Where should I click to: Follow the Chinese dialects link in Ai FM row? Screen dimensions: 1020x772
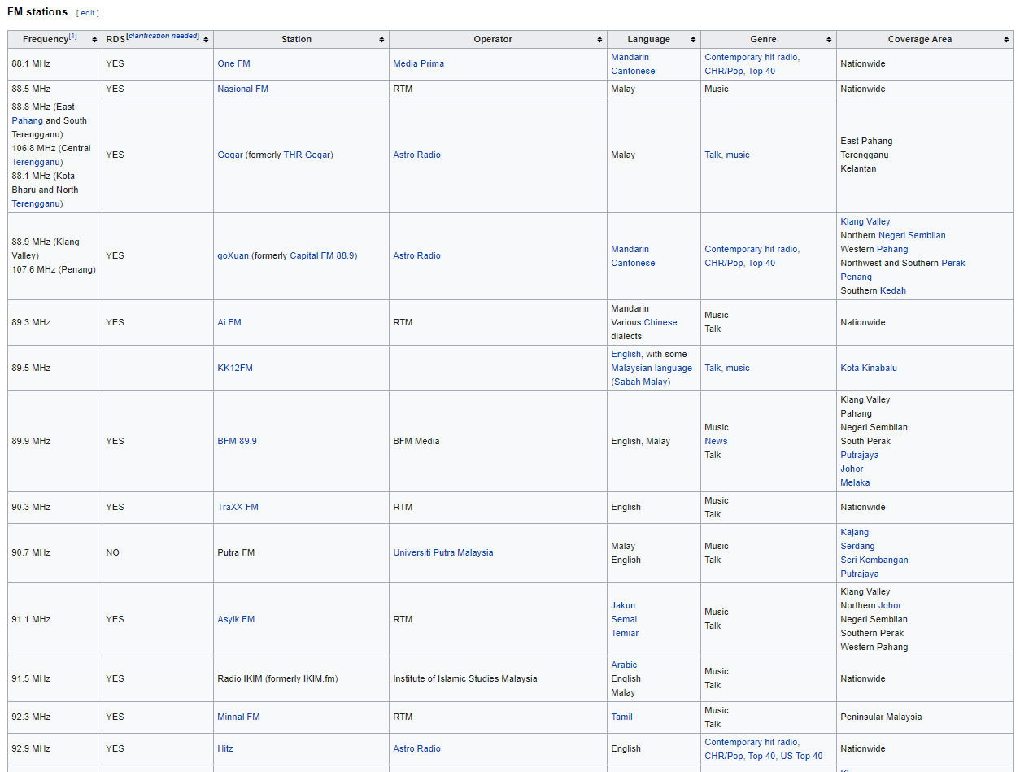pyautogui.click(x=660, y=323)
